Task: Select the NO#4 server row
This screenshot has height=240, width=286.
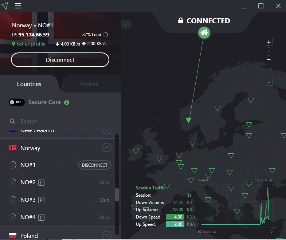Action: (58, 217)
